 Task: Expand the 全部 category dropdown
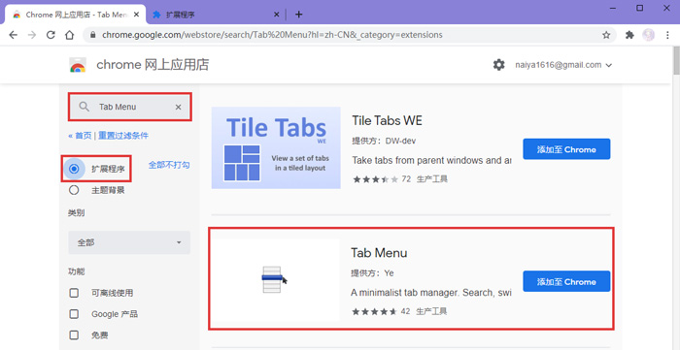pyautogui.click(x=129, y=242)
